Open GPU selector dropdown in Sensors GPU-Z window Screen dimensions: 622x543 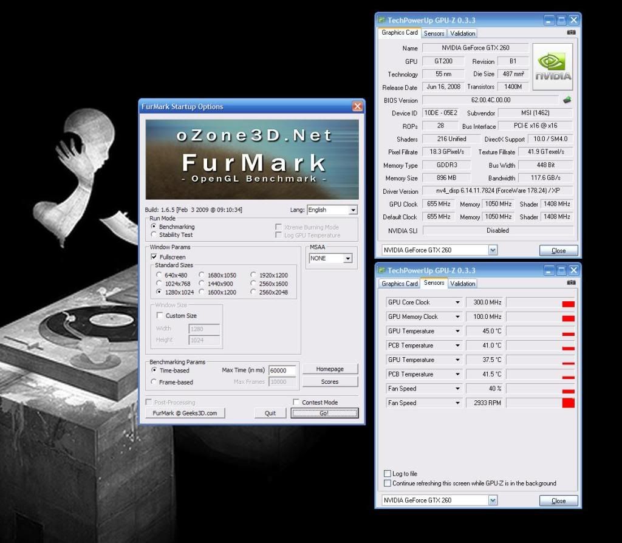[493, 500]
